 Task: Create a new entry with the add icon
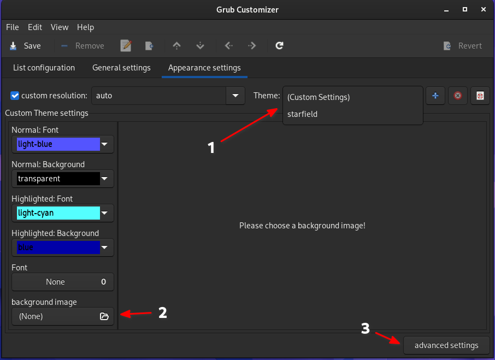click(x=149, y=46)
